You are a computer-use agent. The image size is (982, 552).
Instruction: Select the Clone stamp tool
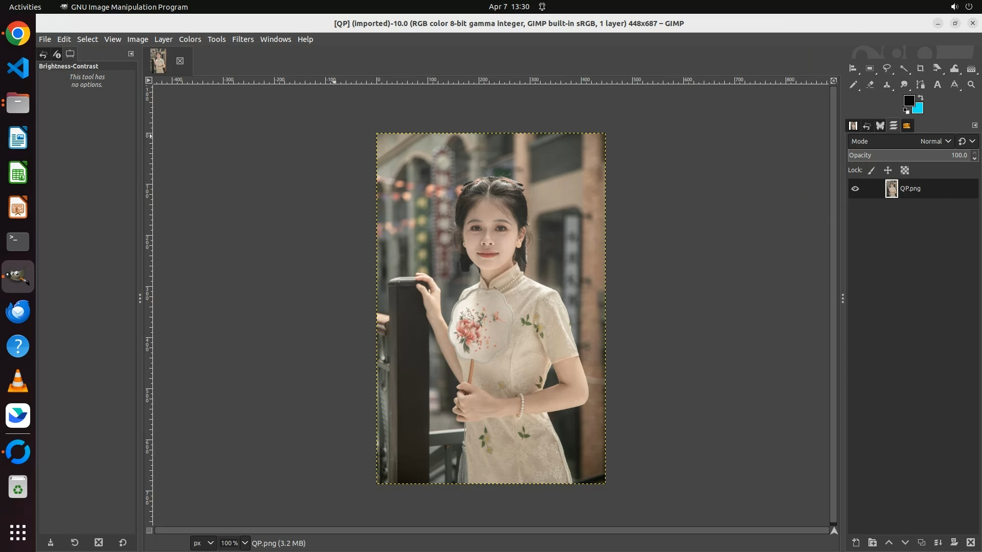point(887,85)
